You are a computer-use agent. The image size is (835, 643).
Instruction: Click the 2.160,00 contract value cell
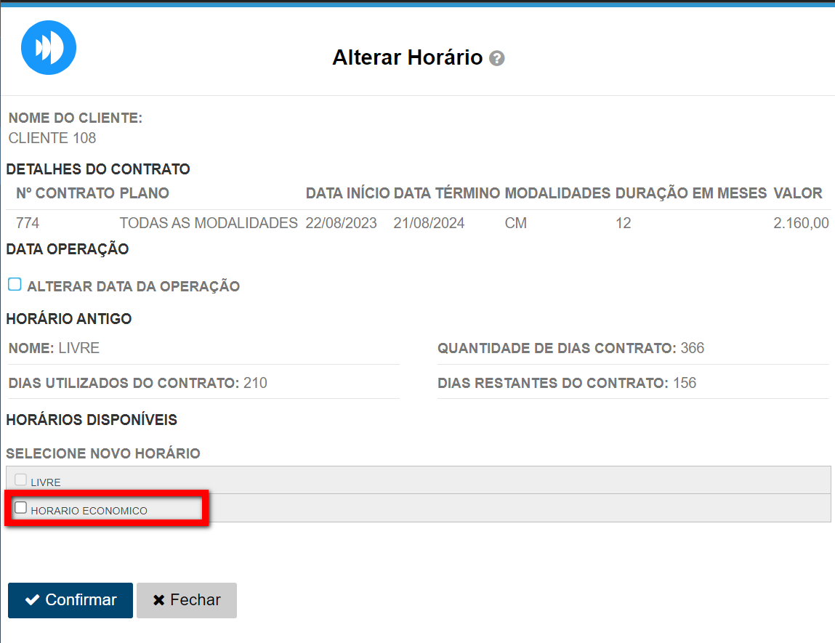coord(801,223)
